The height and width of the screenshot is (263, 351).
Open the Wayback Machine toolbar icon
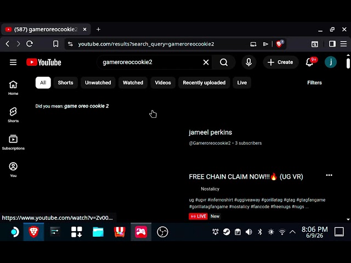tap(315, 44)
